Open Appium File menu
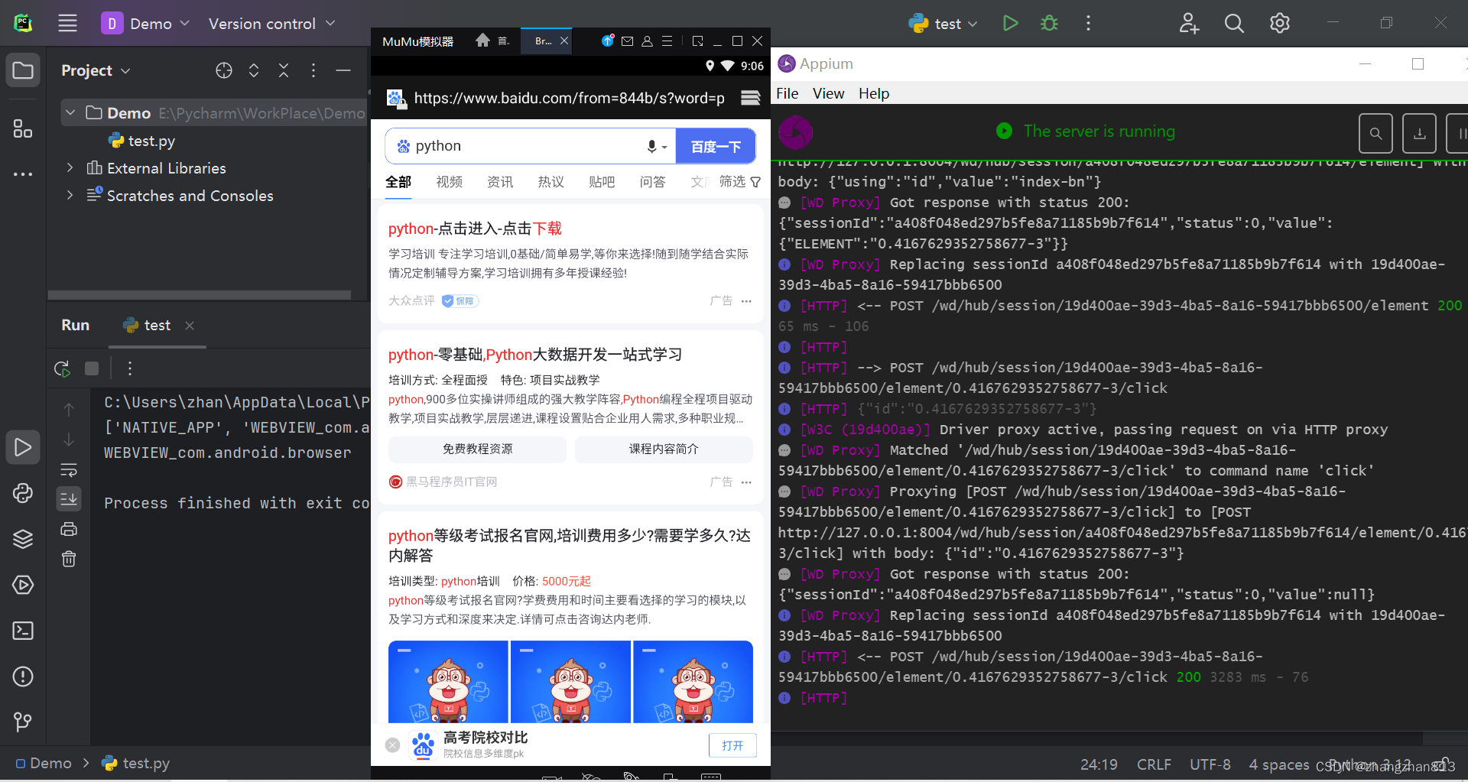 (787, 93)
